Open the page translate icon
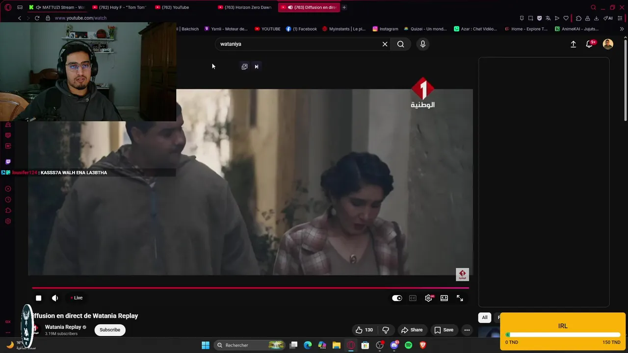628x353 pixels. [x=548, y=18]
